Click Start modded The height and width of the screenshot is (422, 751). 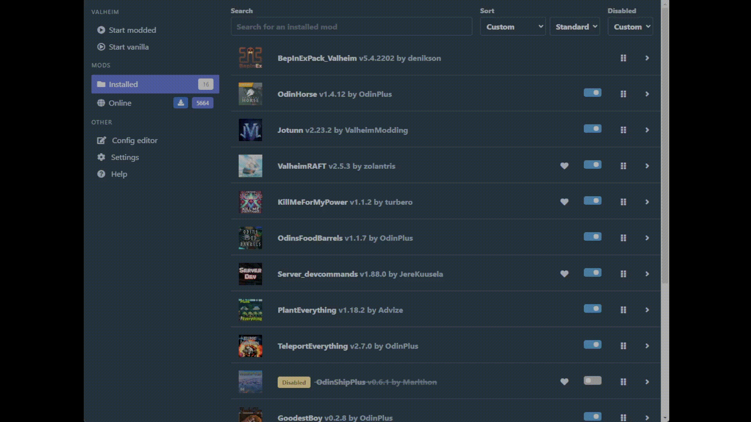click(x=132, y=30)
